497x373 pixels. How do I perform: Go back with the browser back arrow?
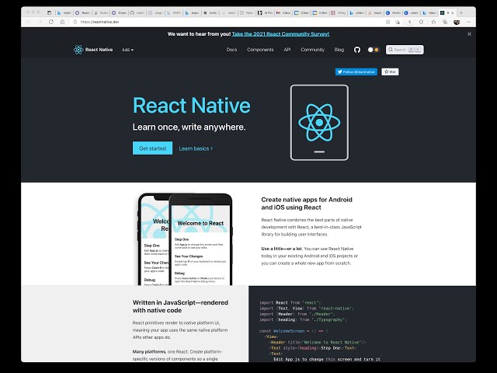[x=28, y=22]
